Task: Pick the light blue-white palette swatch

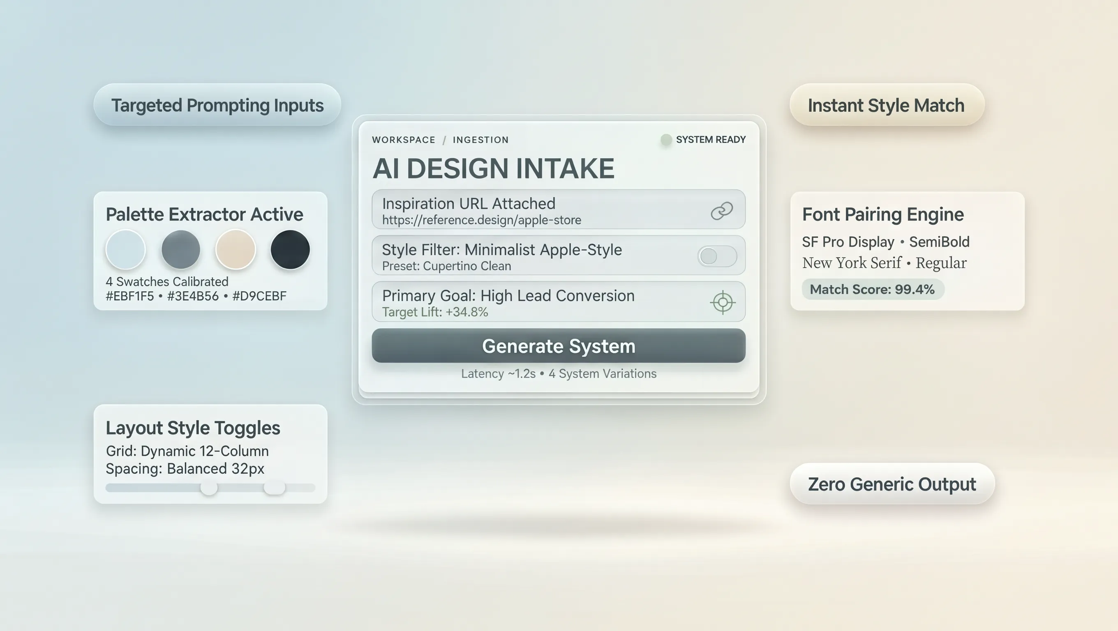Action: tap(125, 250)
